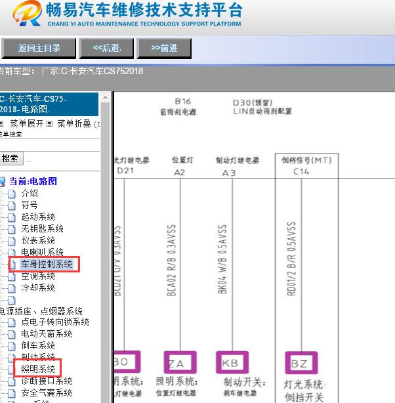Open the 符号 tree item
Screen dimensions: 395x403
[x=30, y=205]
